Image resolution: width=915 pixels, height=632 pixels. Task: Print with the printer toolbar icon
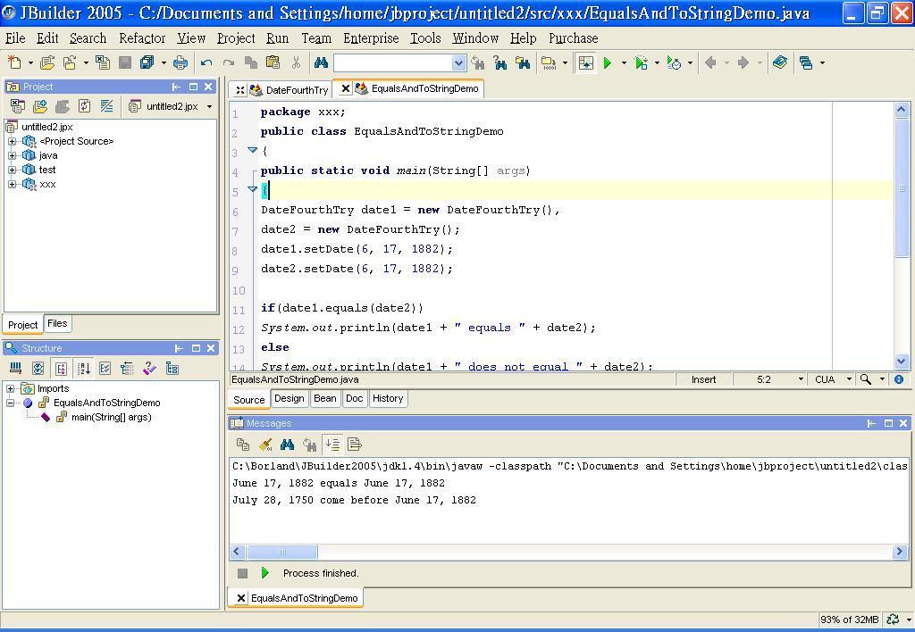click(x=180, y=62)
